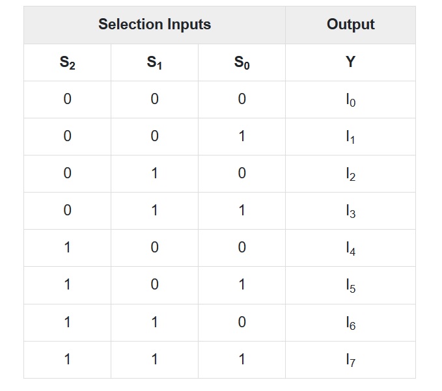Click the S1 value in the I7 row
This screenshot has height=391, width=442.
154,359
